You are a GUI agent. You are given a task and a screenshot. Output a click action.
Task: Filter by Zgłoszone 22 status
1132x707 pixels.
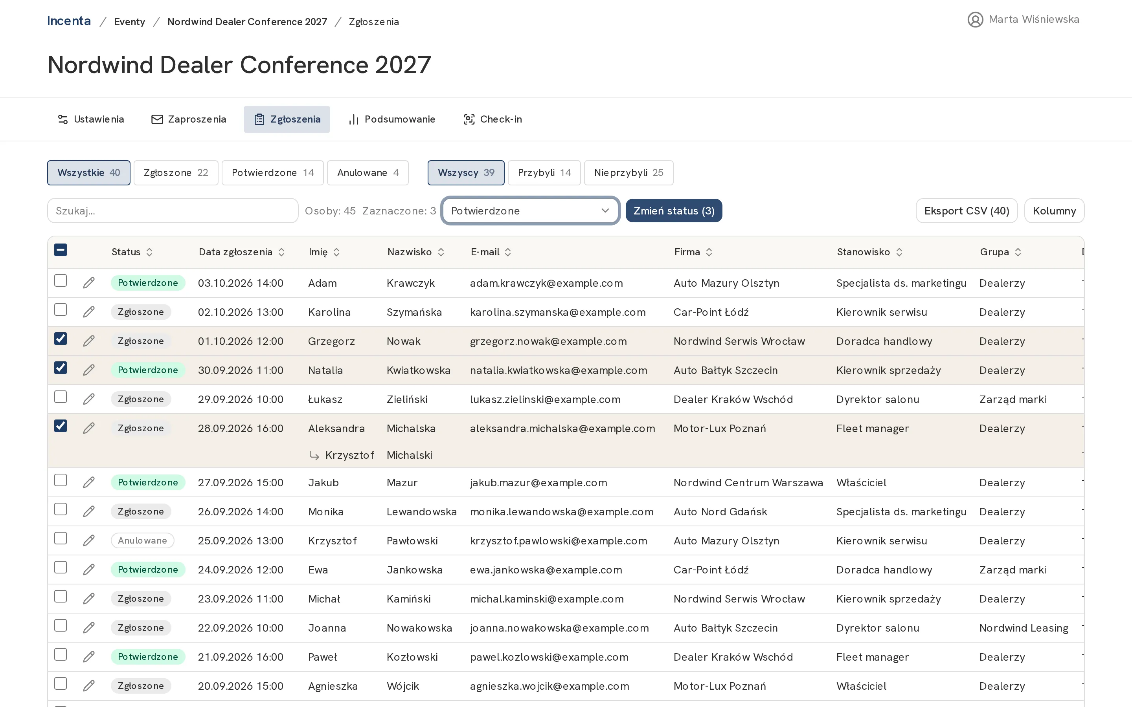(176, 172)
